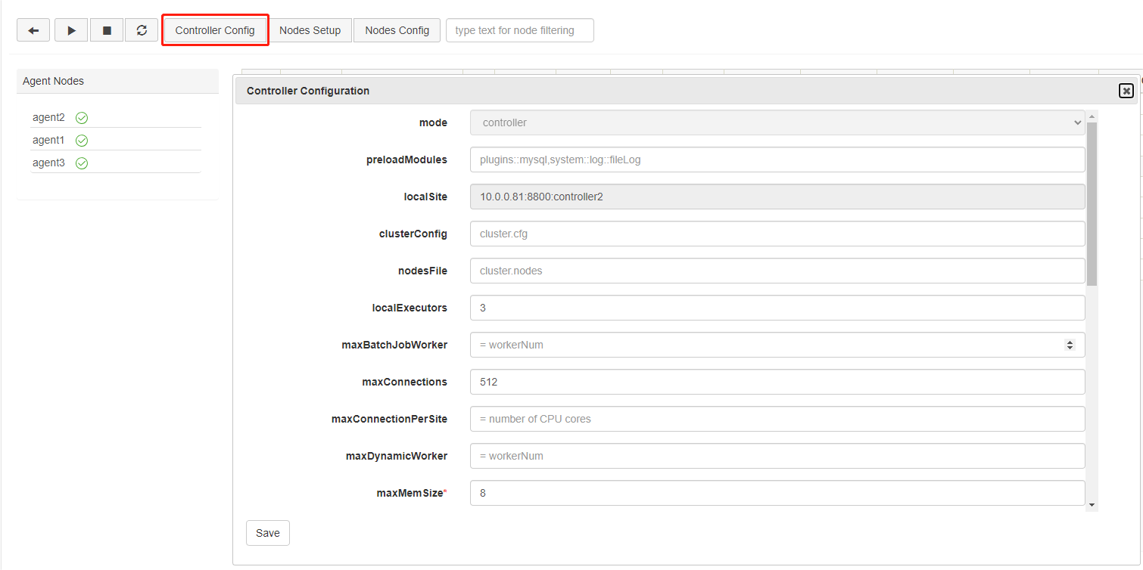
Task: Open the Controller Config tab
Action: [x=215, y=30]
